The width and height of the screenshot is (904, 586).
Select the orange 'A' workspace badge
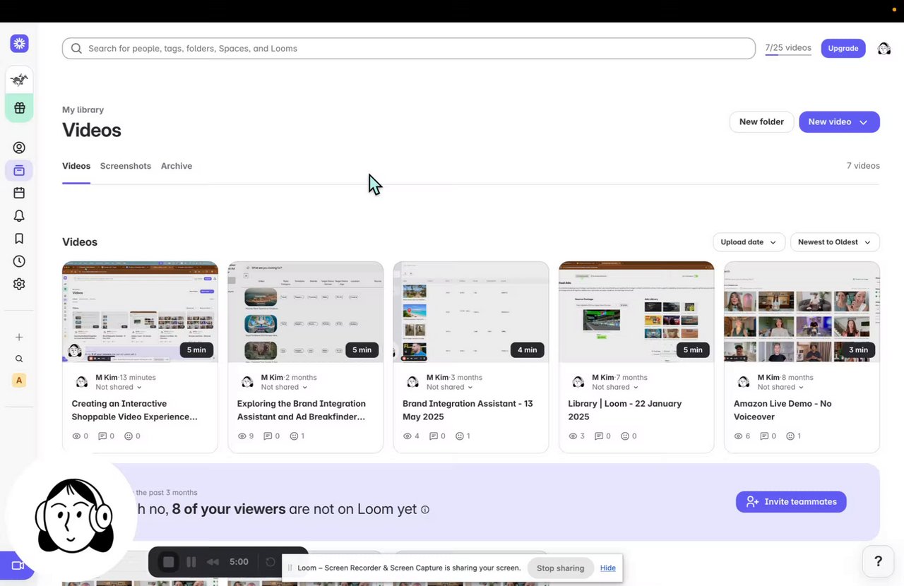pyautogui.click(x=19, y=381)
